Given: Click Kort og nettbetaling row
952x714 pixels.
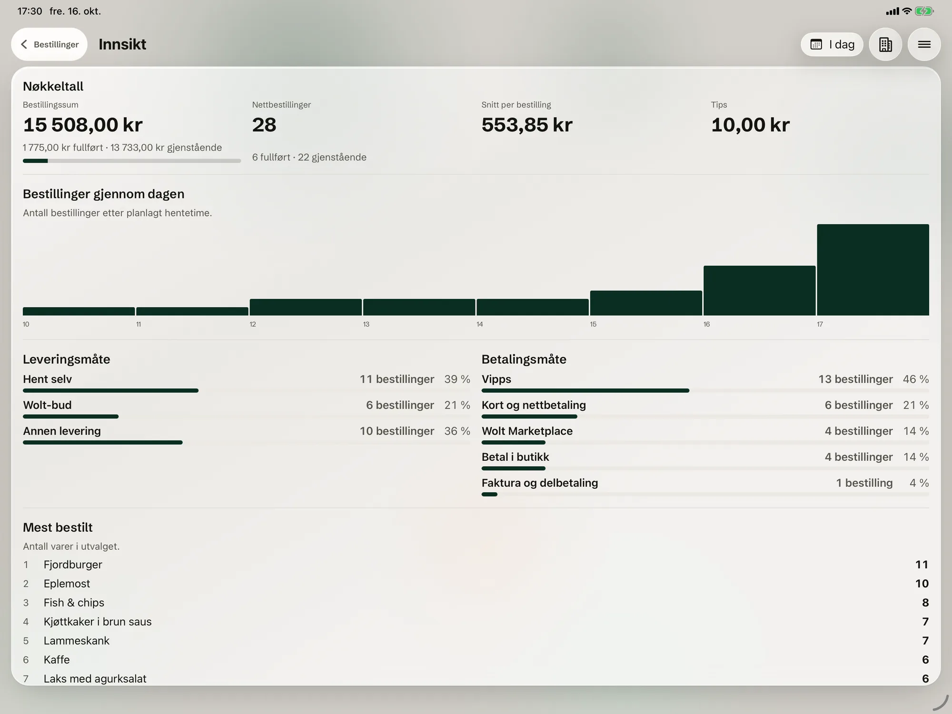Looking at the screenshot, I should [705, 408].
